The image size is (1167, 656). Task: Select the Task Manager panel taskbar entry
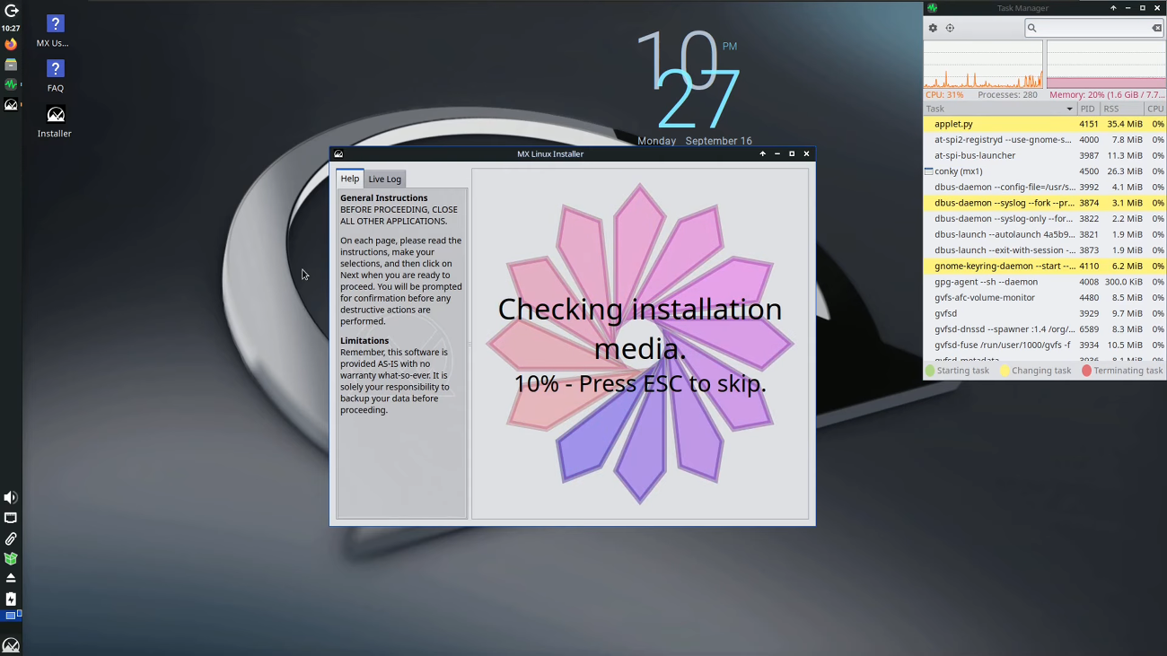pos(11,84)
